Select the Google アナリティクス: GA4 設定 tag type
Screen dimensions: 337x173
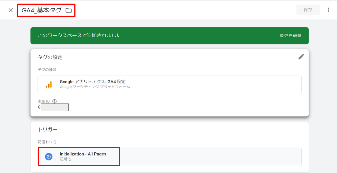click(169, 84)
